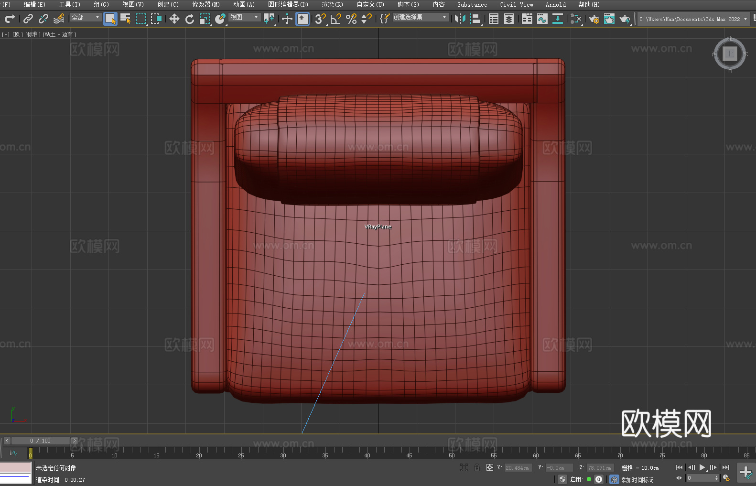Select the Scale tool
Viewport: 756px width, 486px height.
(x=205, y=19)
